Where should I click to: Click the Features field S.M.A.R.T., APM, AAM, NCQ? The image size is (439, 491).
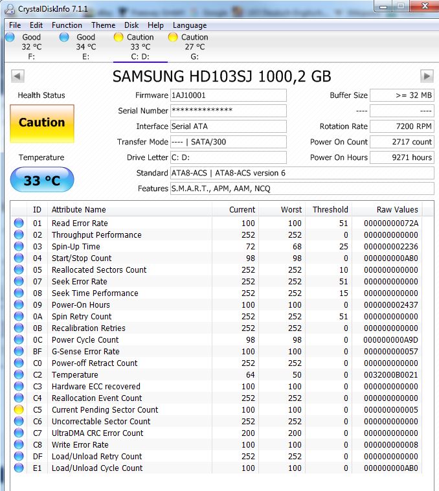tap(302, 188)
